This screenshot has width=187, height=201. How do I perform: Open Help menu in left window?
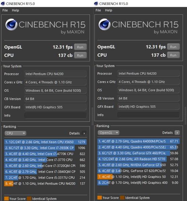(x=15, y=10)
